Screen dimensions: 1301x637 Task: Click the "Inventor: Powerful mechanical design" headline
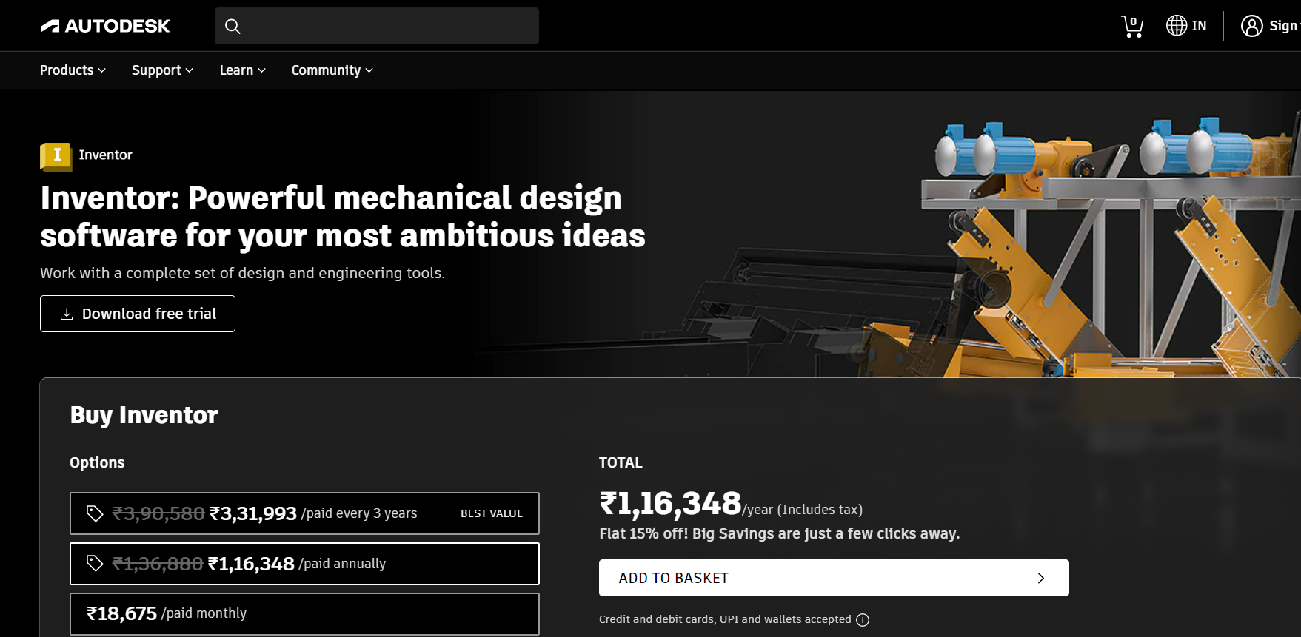pyautogui.click(x=343, y=217)
